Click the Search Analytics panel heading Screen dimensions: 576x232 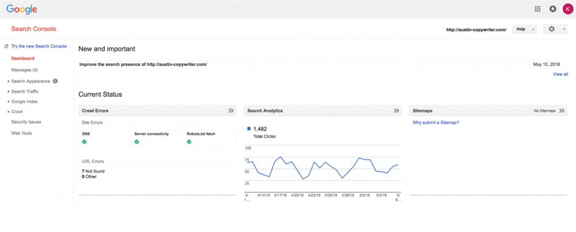pyautogui.click(x=265, y=111)
